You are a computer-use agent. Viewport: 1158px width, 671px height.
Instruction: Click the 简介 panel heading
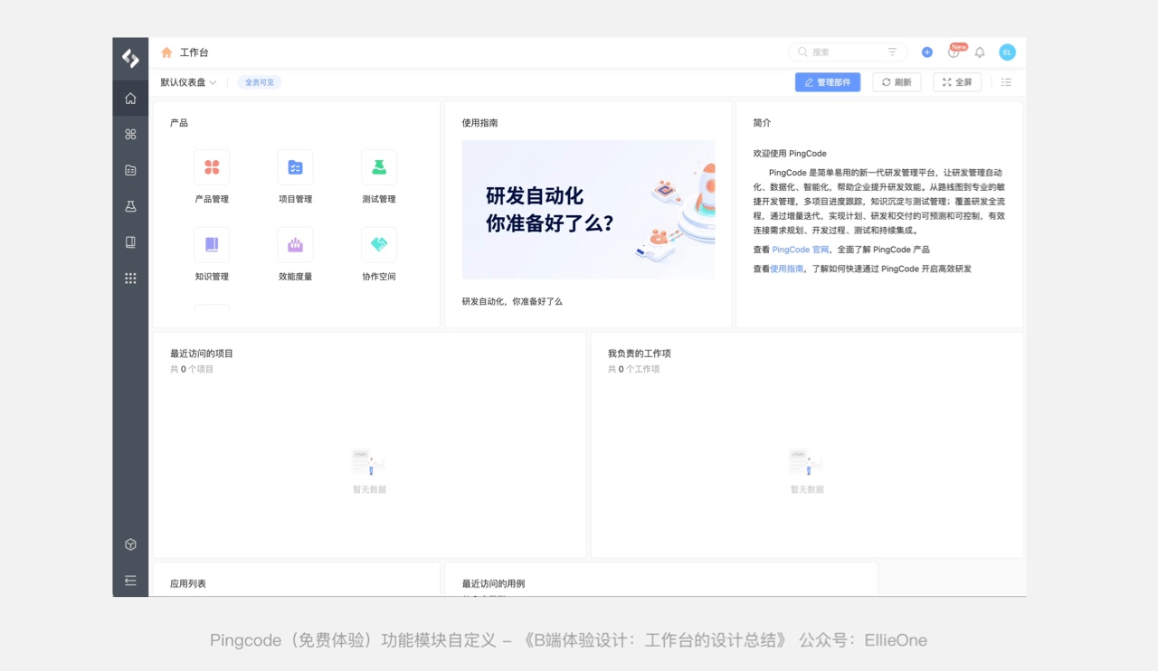tap(763, 123)
